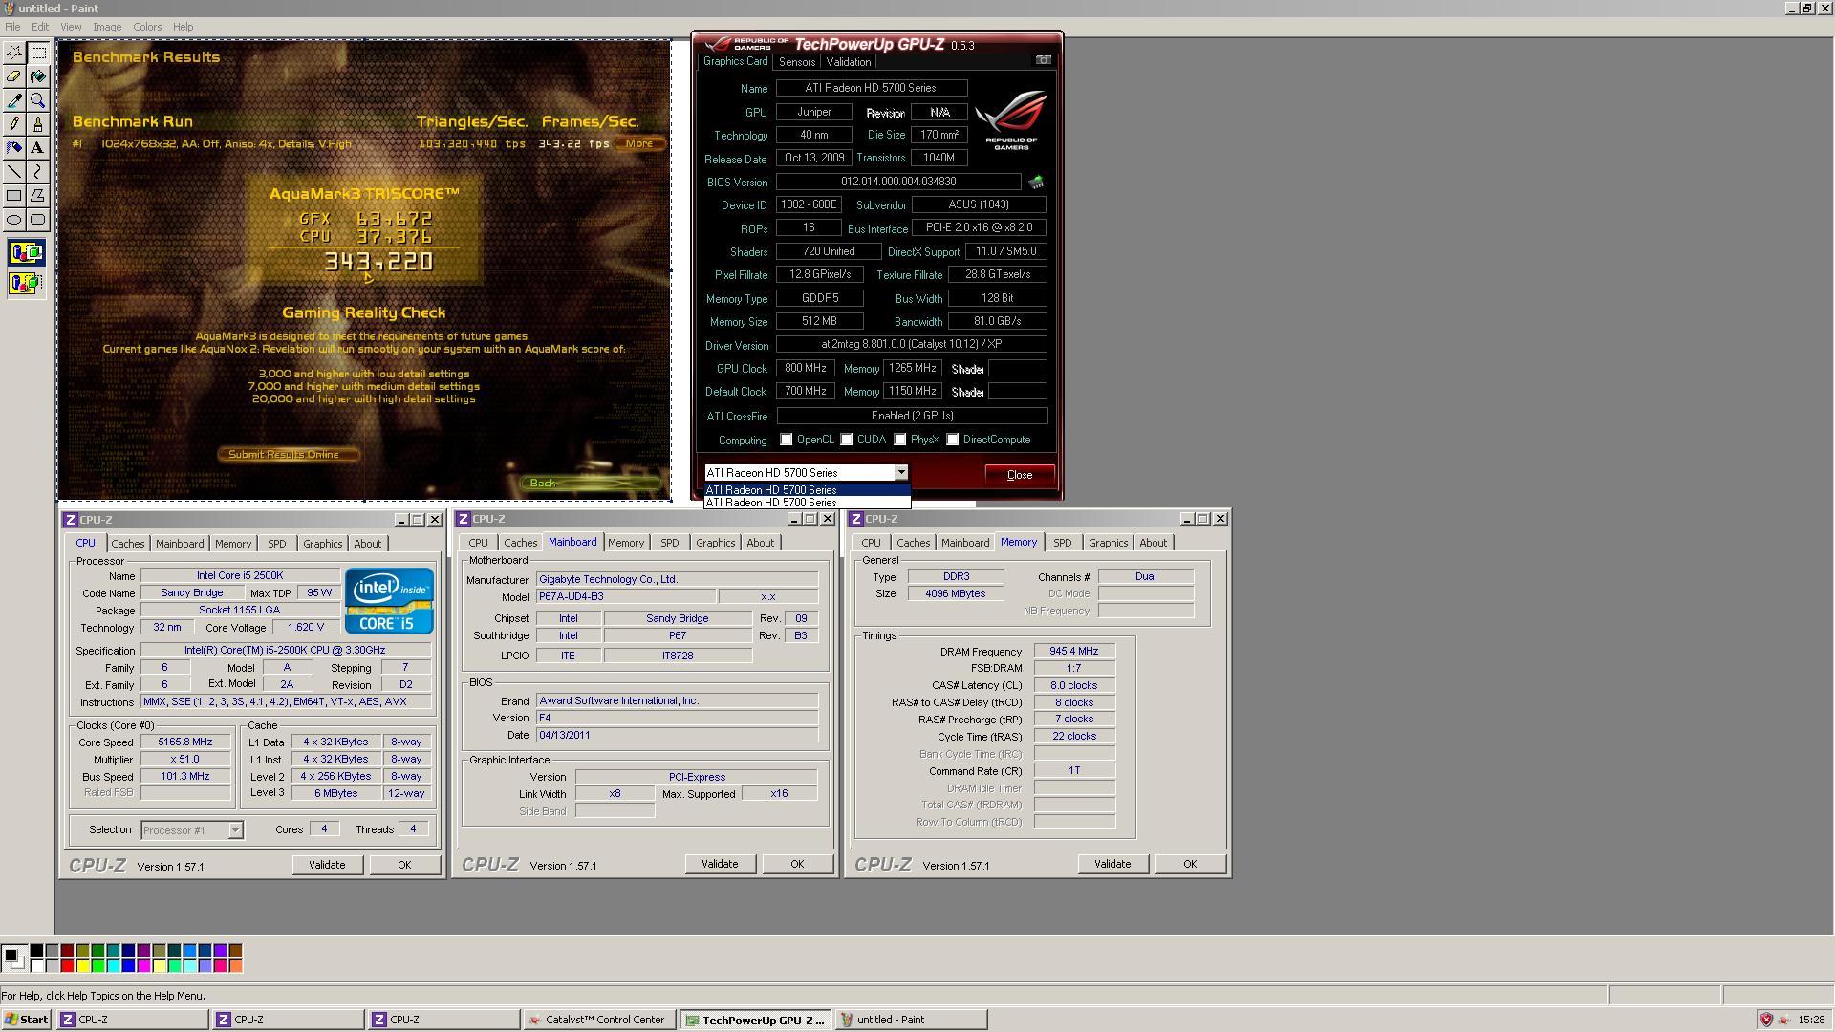Choose the Fill With Color bucket tool
Image resolution: width=1835 pixels, height=1032 pixels.
pyautogui.click(x=38, y=76)
